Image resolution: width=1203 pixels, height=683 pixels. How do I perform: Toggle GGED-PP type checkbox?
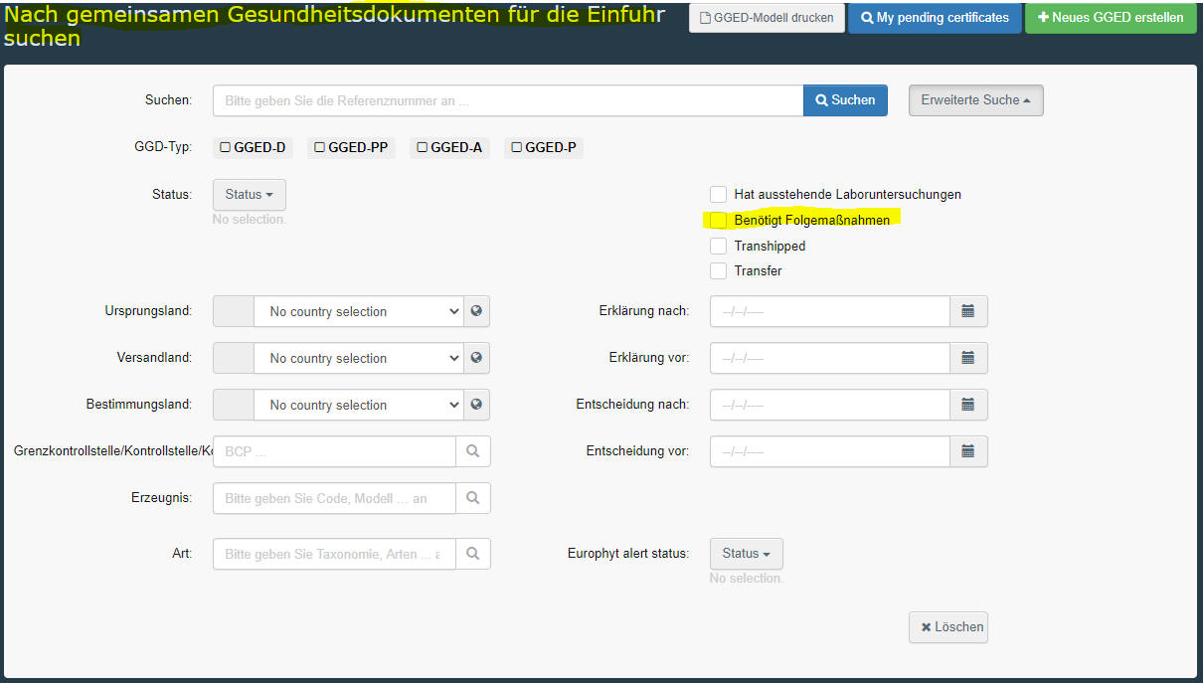(x=320, y=147)
